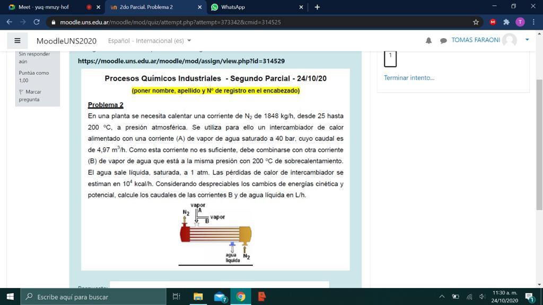Reload the page in Chrome
The height and width of the screenshot is (305, 543).
[37, 22]
